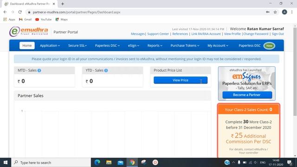This screenshot has height=167, width=297.
Task: Open saved passwords key icon
Action: pos(268,12)
